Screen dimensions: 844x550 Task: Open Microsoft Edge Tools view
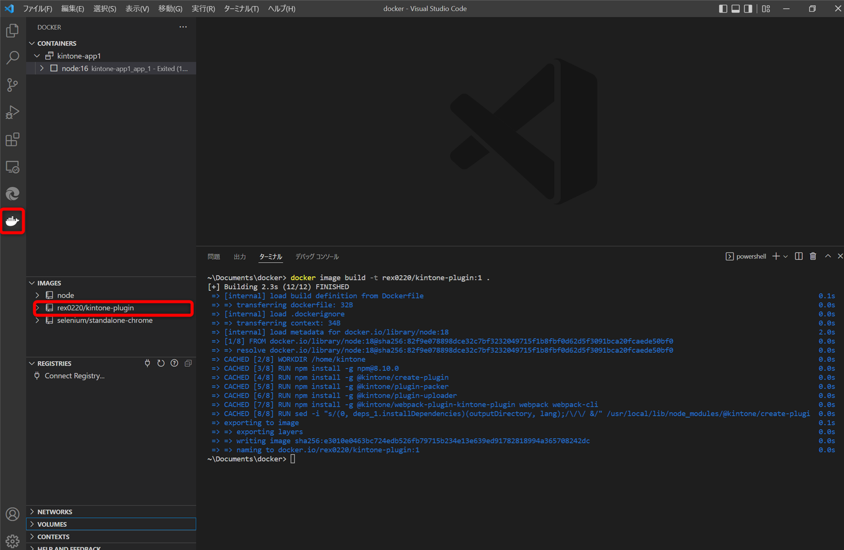13,194
